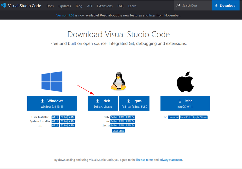
Task: Download the Windows installer button
Action: pyautogui.click(x=52, y=103)
